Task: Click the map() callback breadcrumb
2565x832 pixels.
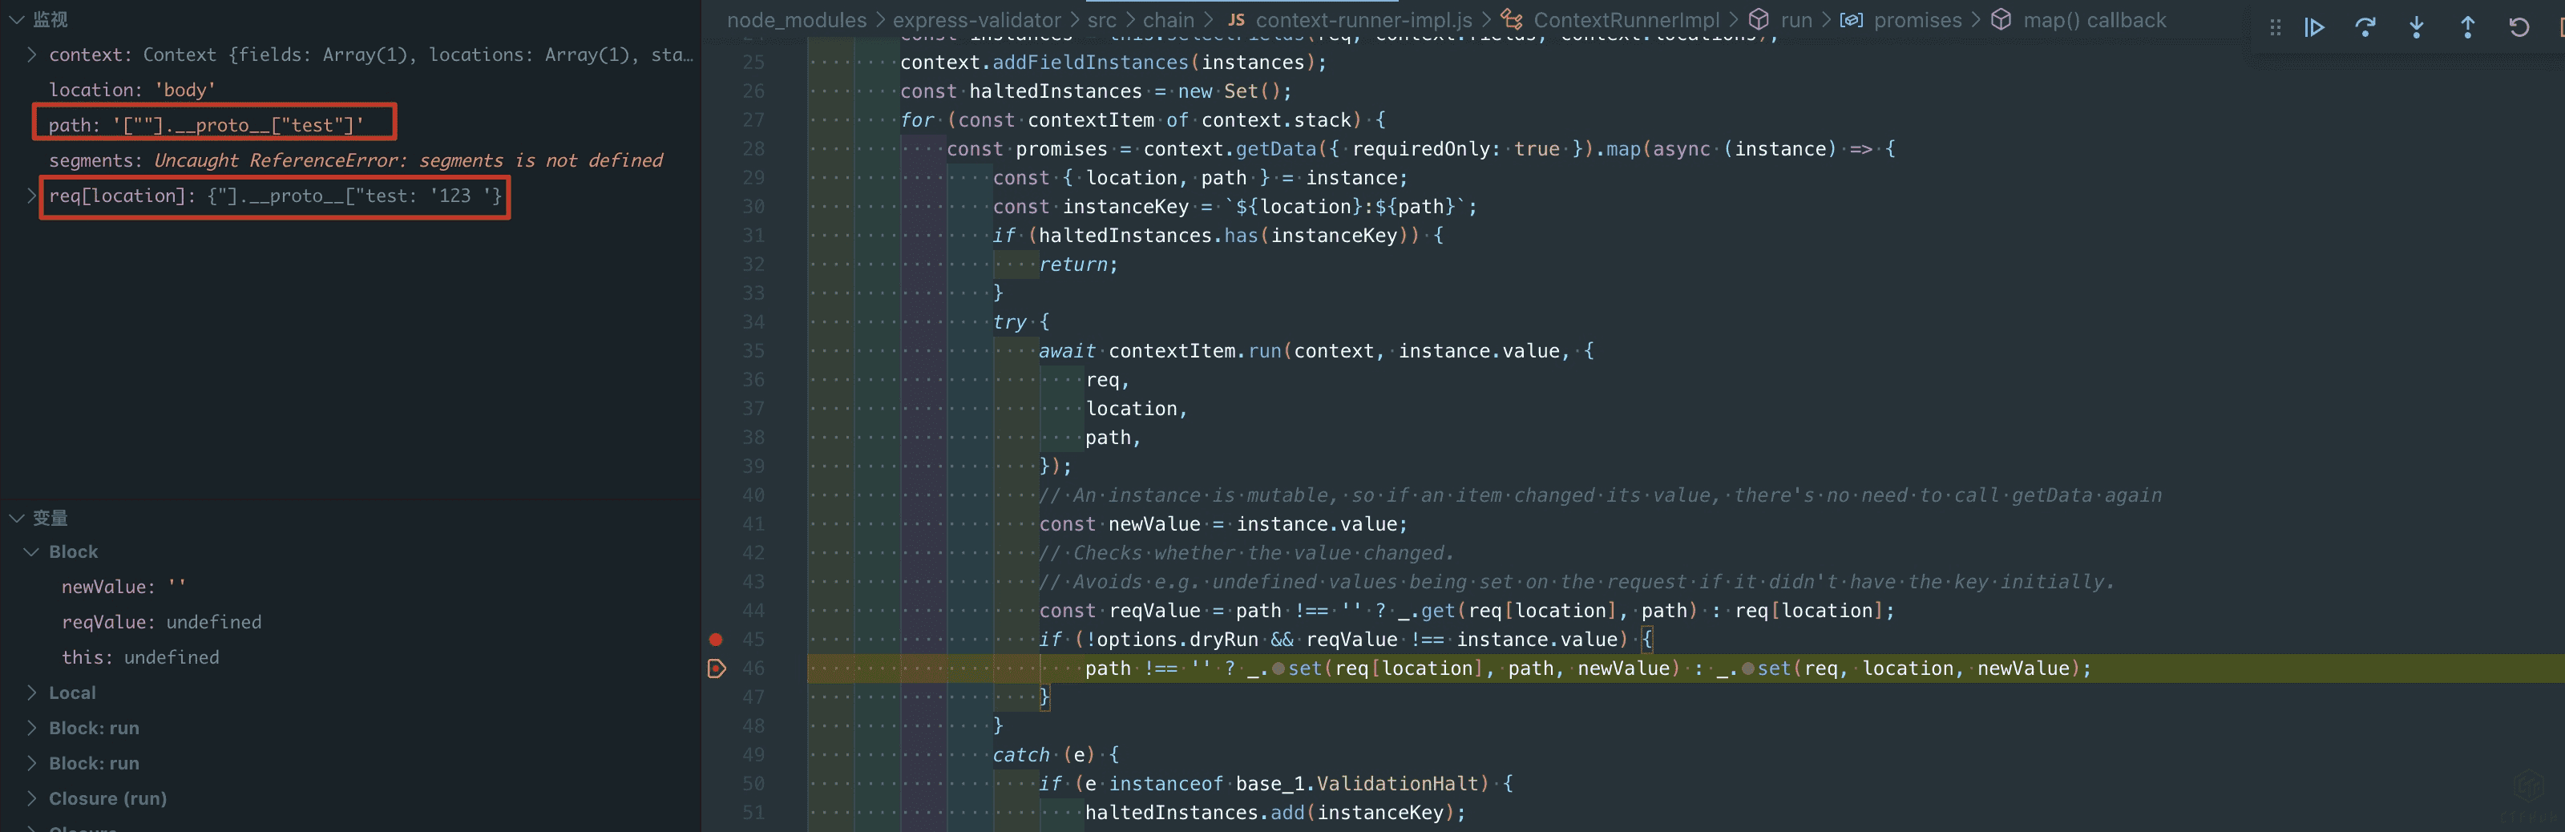Action: tap(2093, 20)
